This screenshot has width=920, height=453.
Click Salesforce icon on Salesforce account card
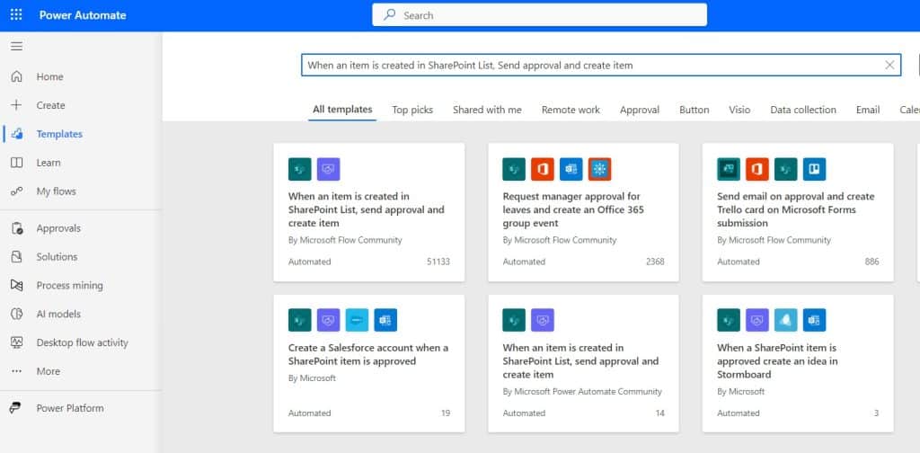[357, 320]
